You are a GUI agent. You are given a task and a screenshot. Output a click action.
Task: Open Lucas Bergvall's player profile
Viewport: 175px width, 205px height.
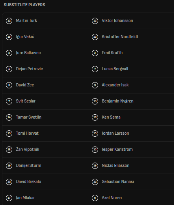(x=115, y=69)
